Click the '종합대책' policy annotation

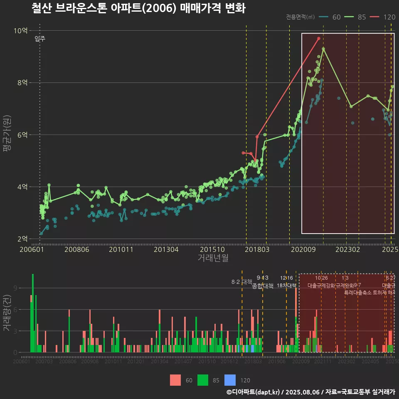pos(263,286)
